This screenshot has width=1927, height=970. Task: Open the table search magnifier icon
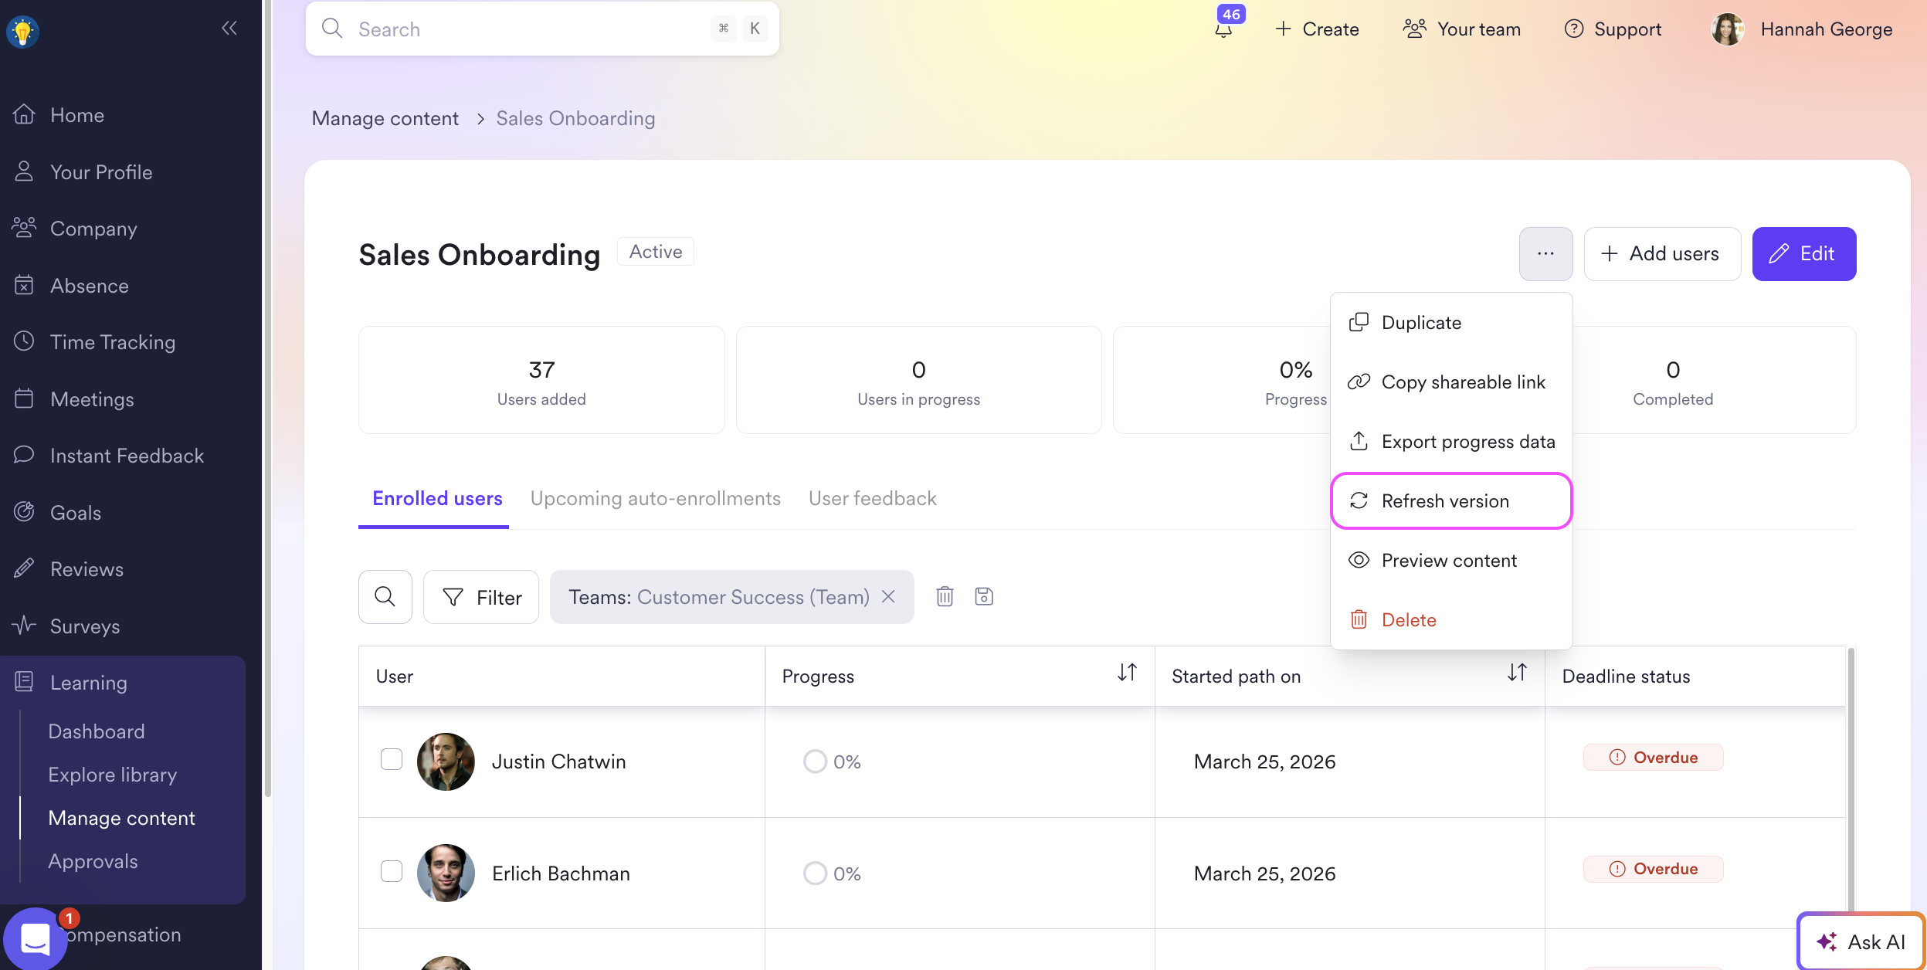tap(385, 597)
